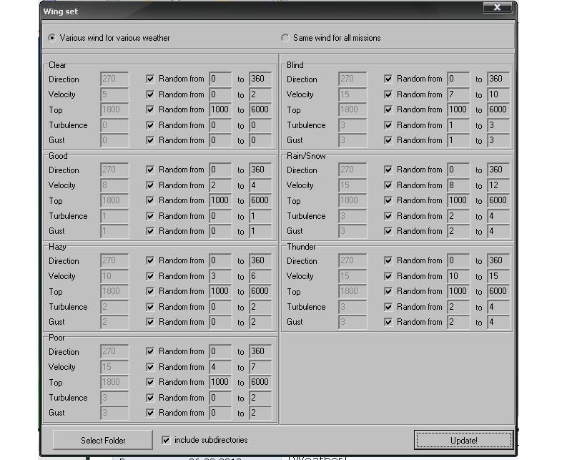Toggle Hazy Turbulence random checkbox
The width and height of the screenshot is (572, 460).
pyautogui.click(x=150, y=307)
